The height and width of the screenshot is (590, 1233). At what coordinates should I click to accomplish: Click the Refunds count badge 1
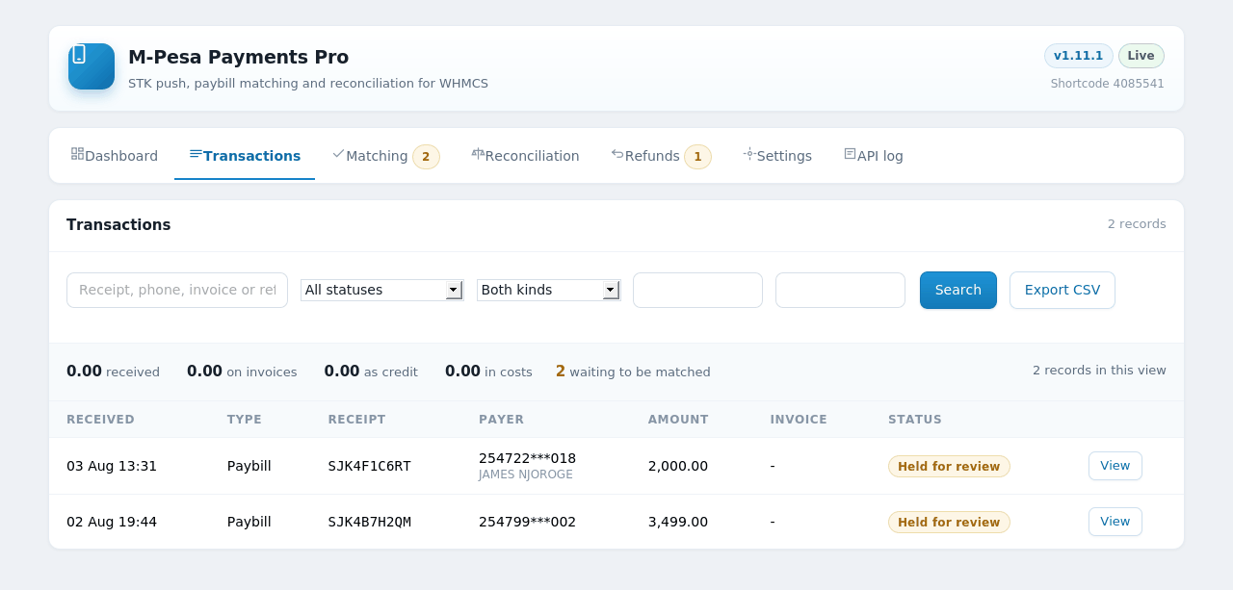coord(697,157)
